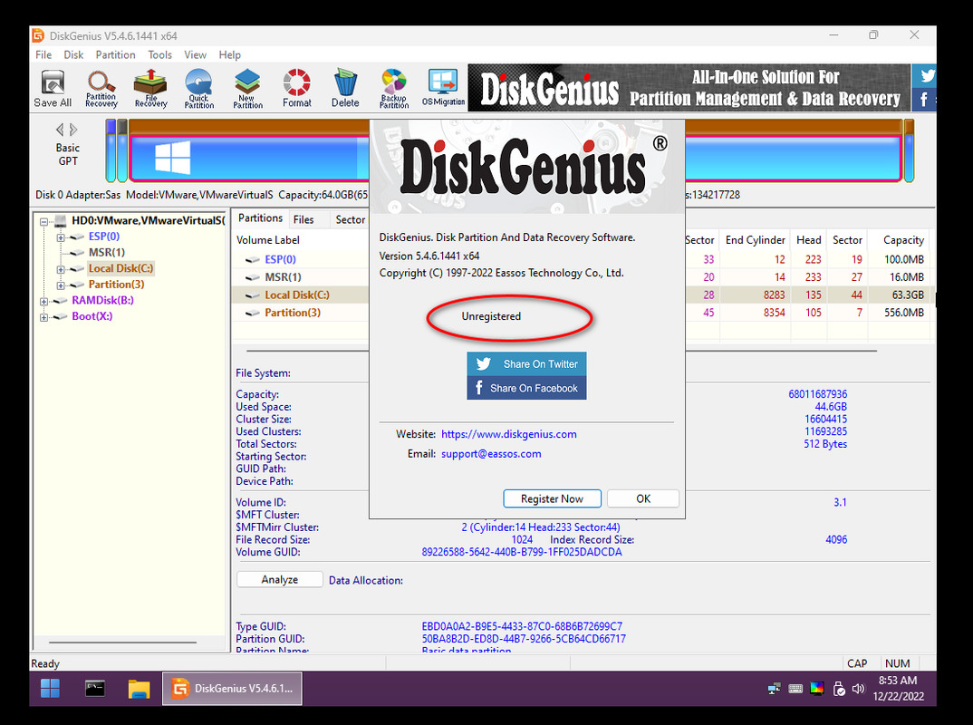
Task: Select Local Disk(C:) row in partition list
Action: (302, 295)
